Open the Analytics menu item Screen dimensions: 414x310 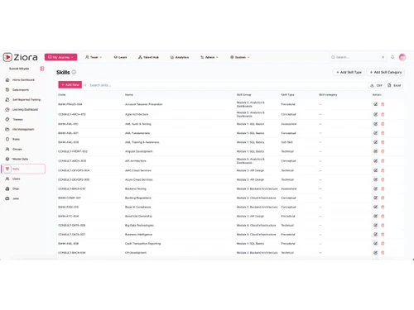(180, 57)
